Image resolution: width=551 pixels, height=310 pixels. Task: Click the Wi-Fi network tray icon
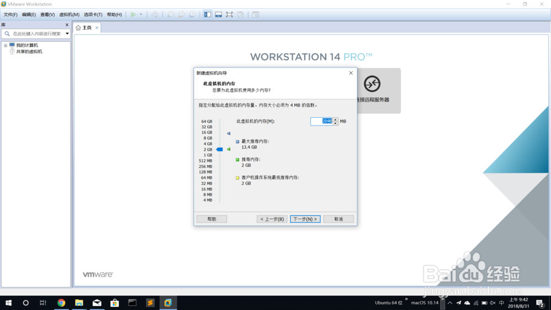(476, 303)
